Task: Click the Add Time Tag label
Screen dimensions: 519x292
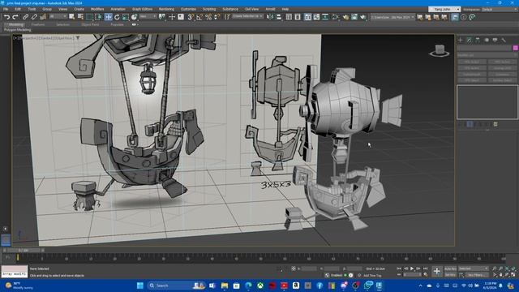Action: (373, 276)
